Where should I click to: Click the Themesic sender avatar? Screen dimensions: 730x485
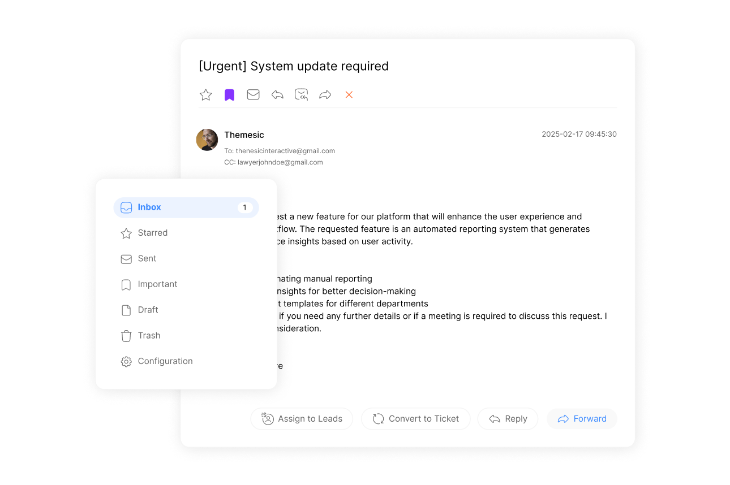(207, 140)
